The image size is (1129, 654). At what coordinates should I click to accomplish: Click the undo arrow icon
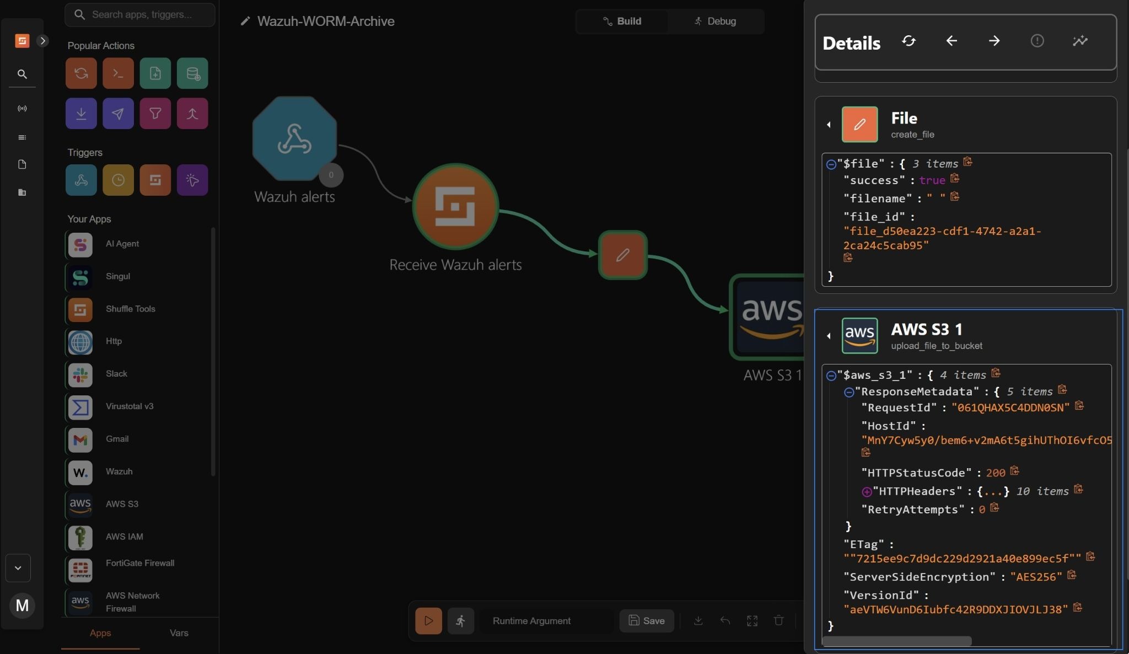click(725, 621)
